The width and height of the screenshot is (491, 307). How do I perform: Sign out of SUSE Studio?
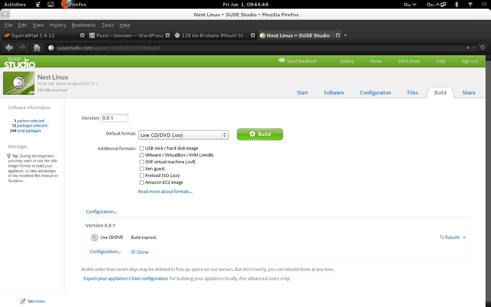(470, 61)
